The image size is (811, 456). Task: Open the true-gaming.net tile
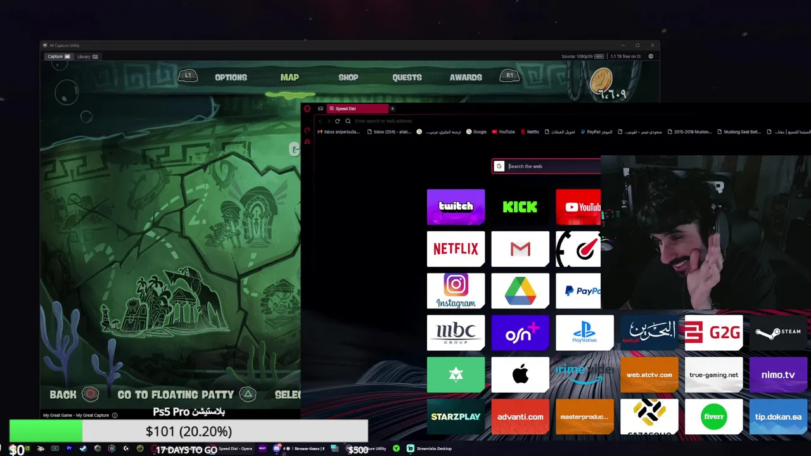point(713,375)
